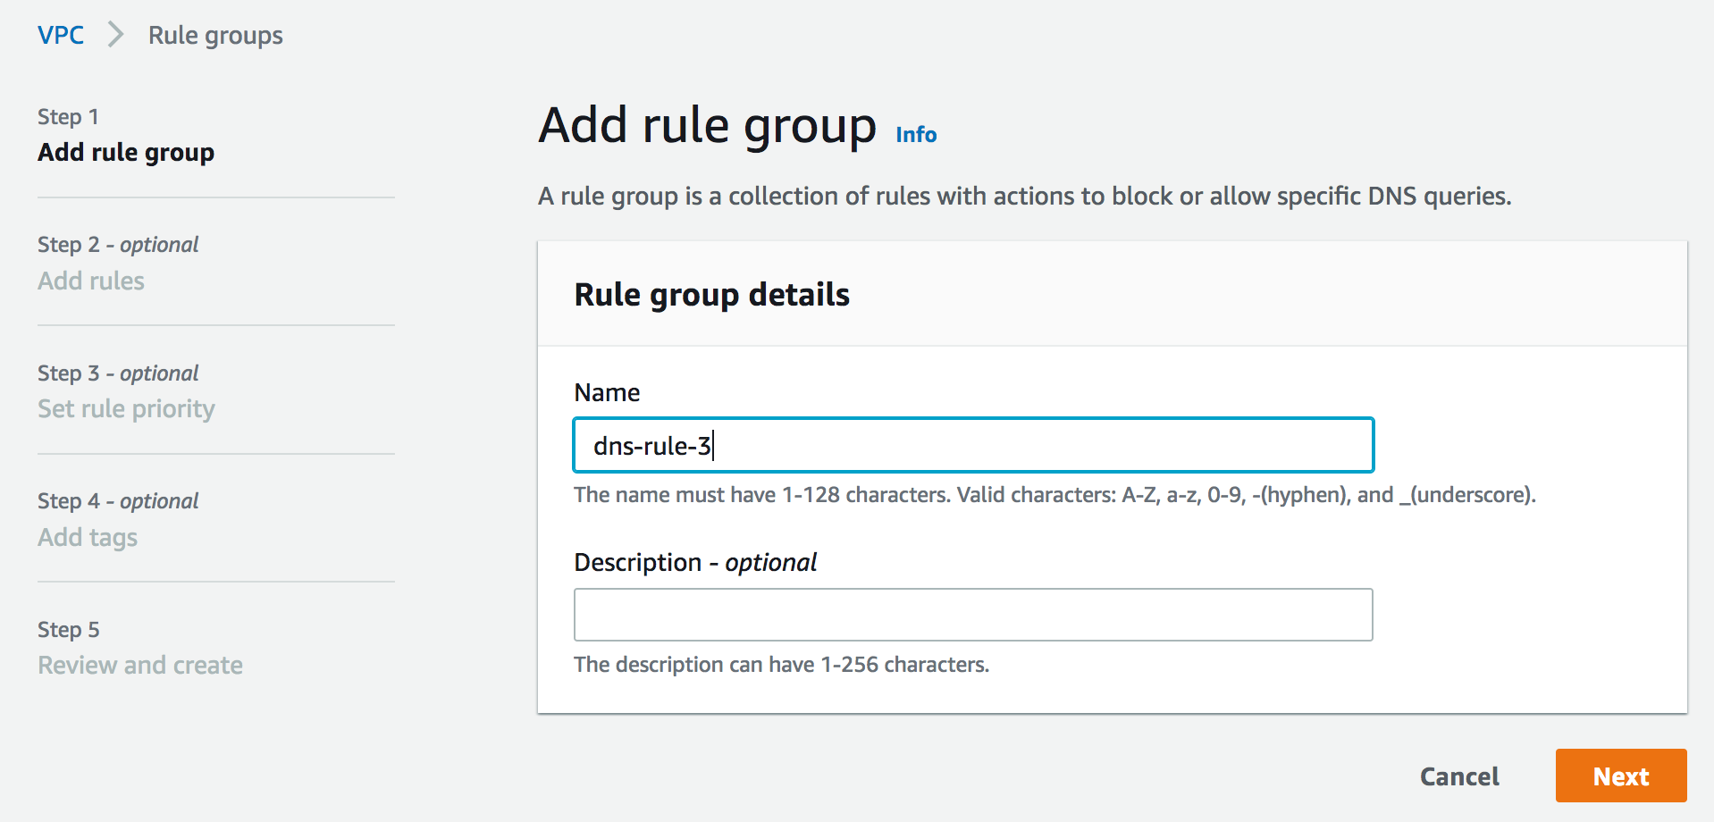
Task: Click into the empty Description field
Action: [x=972, y=615]
